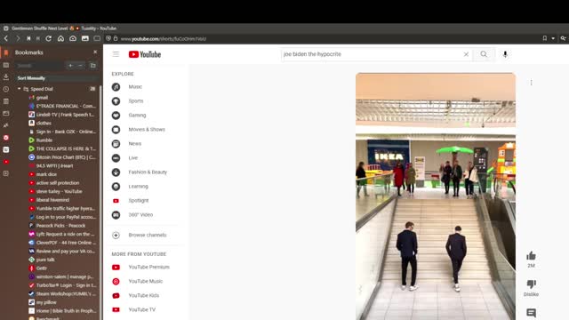Open the Shorts three-dot more menu

tap(532, 83)
